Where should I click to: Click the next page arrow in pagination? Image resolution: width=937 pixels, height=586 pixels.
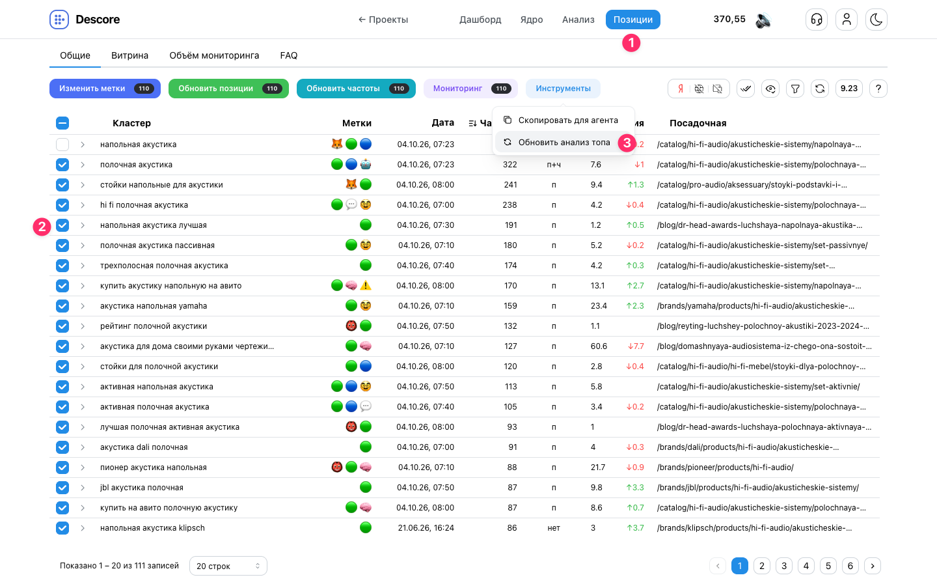pos(873,566)
